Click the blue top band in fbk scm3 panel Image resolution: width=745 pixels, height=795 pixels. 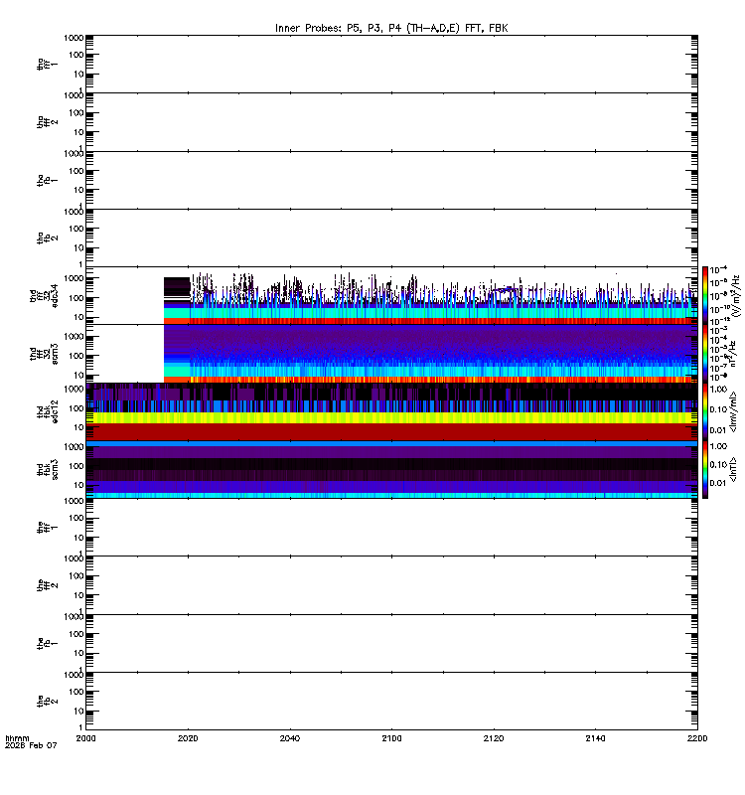(391, 443)
